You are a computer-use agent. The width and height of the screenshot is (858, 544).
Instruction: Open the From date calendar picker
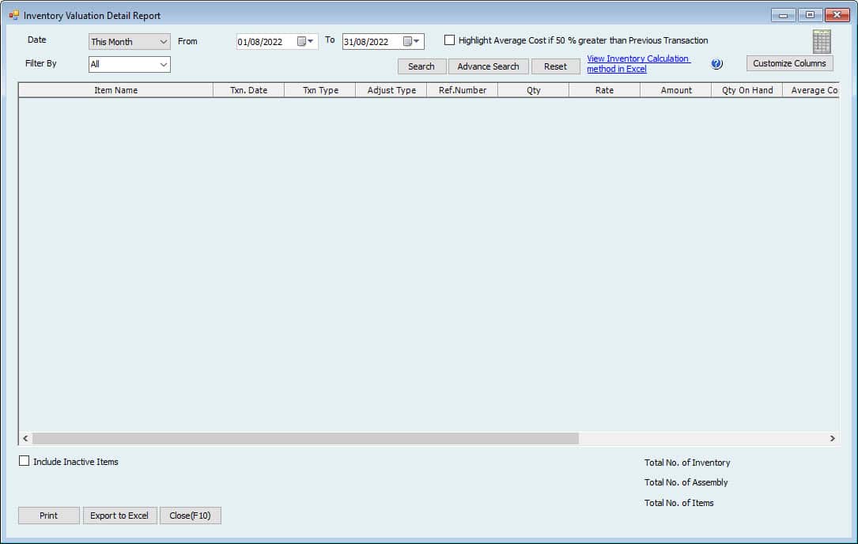tap(305, 42)
